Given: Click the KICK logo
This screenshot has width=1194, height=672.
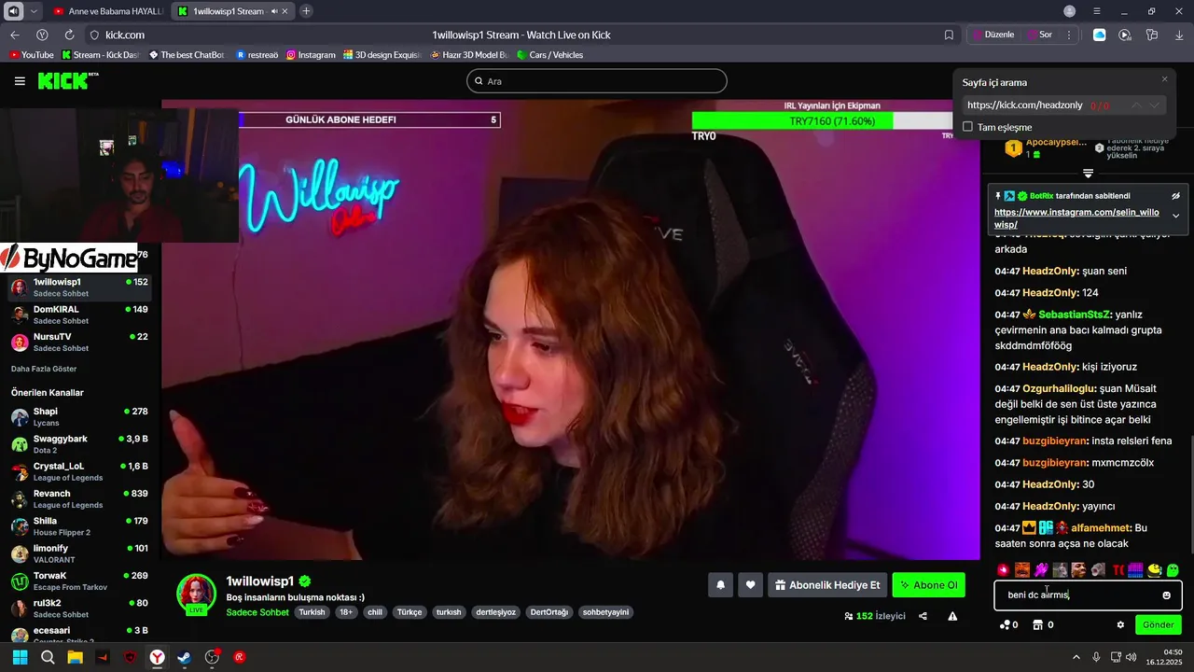Looking at the screenshot, I should 68,81.
